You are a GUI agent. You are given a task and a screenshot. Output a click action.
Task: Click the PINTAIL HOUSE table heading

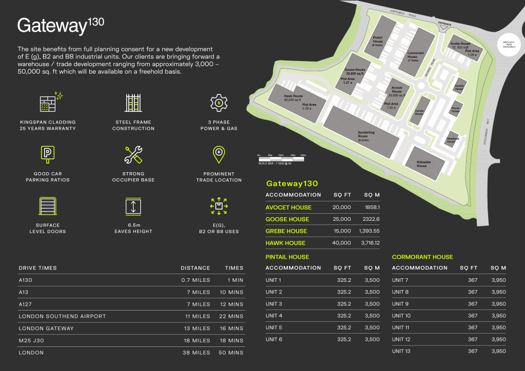pyautogui.click(x=287, y=257)
